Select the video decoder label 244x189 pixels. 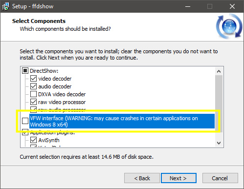click(x=55, y=79)
